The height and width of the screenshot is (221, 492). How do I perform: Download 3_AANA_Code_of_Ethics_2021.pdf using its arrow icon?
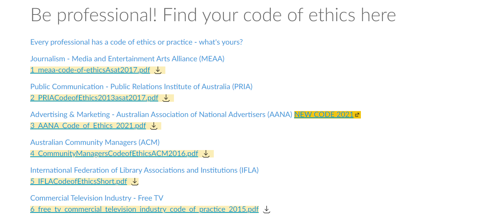(x=154, y=126)
